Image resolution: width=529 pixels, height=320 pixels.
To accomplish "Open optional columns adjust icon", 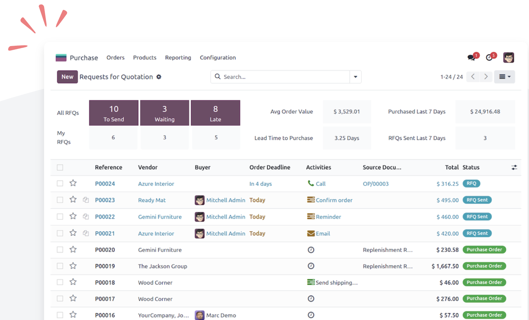I will pos(514,167).
